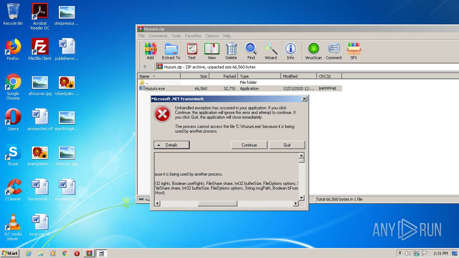This screenshot has height=258, width=459.
Task: Collapse the Details section of error dialog
Action: [x=171, y=145]
